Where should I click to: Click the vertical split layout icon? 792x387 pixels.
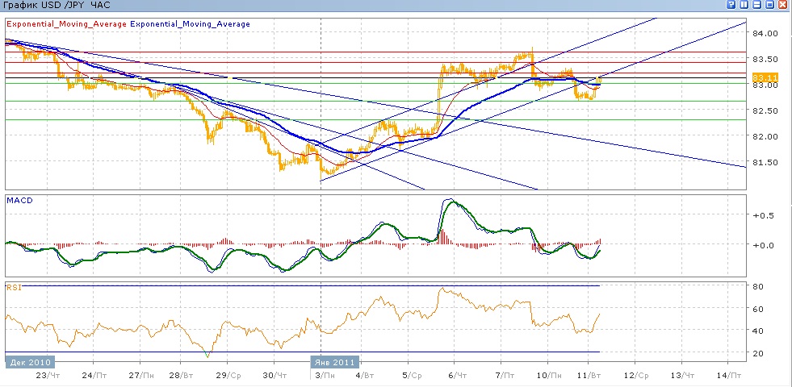click(744, 5)
